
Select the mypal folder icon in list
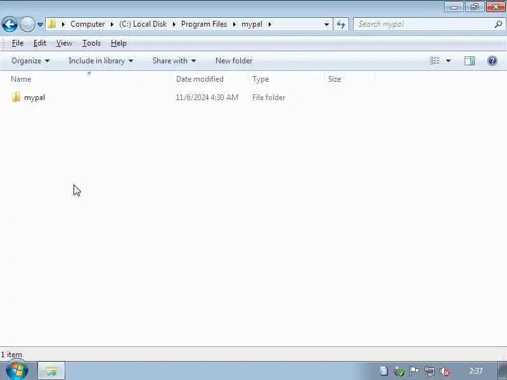tap(16, 98)
